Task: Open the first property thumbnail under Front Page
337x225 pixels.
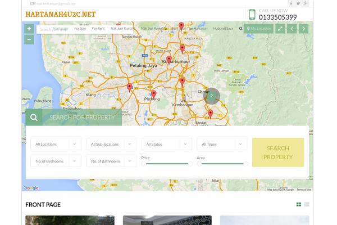Action: click(x=70, y=220)
